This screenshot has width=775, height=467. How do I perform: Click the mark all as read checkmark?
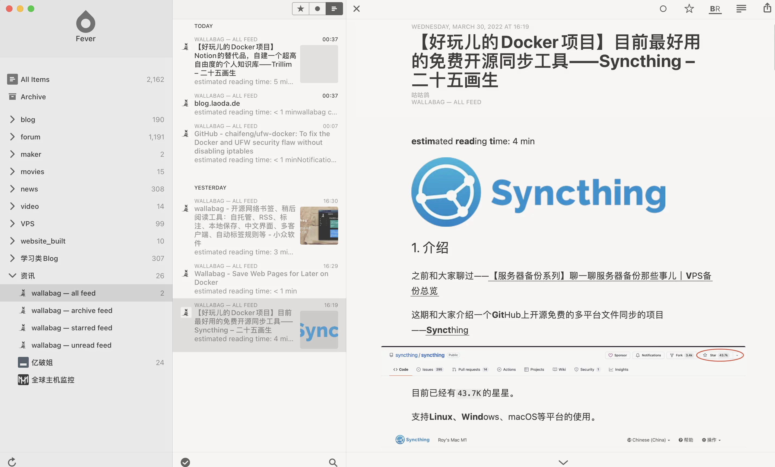[x=185, y=462]
